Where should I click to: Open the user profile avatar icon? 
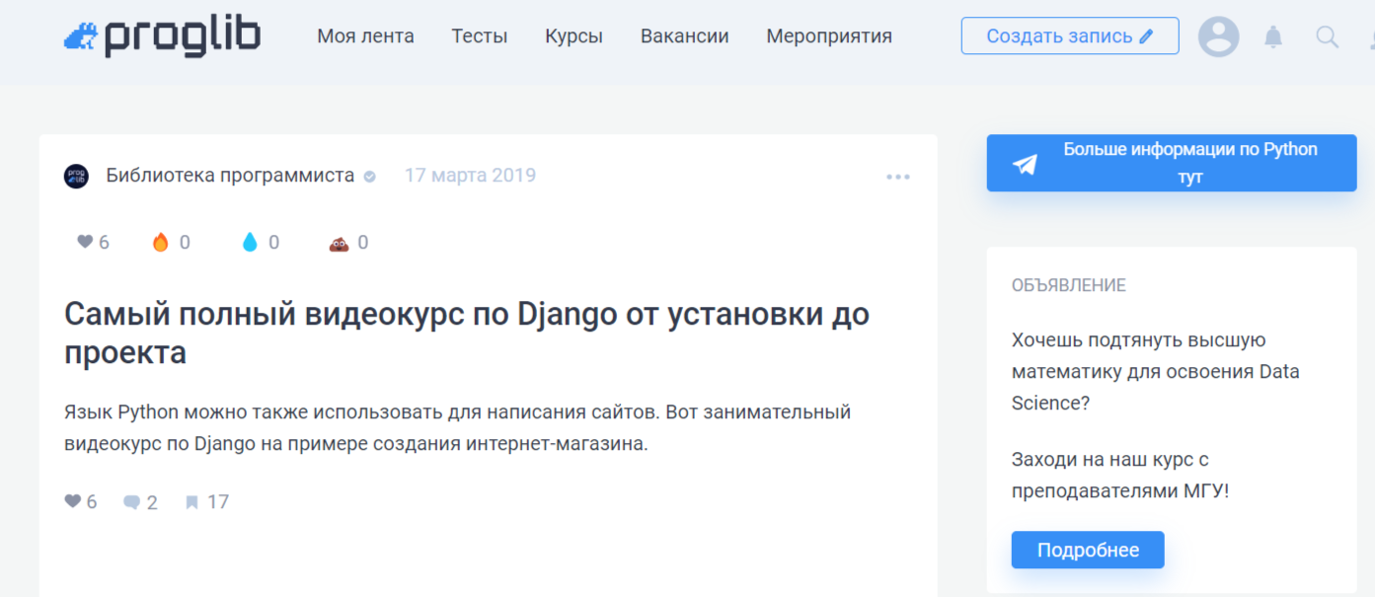pos(1219,36)
